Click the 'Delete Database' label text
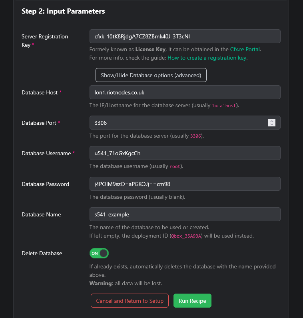Screen dimensions: 303x318 pos(42,253)
